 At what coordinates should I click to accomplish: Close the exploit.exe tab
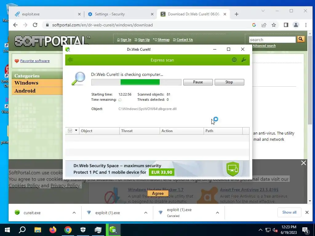pyautogui.click(x=79, y=14)
